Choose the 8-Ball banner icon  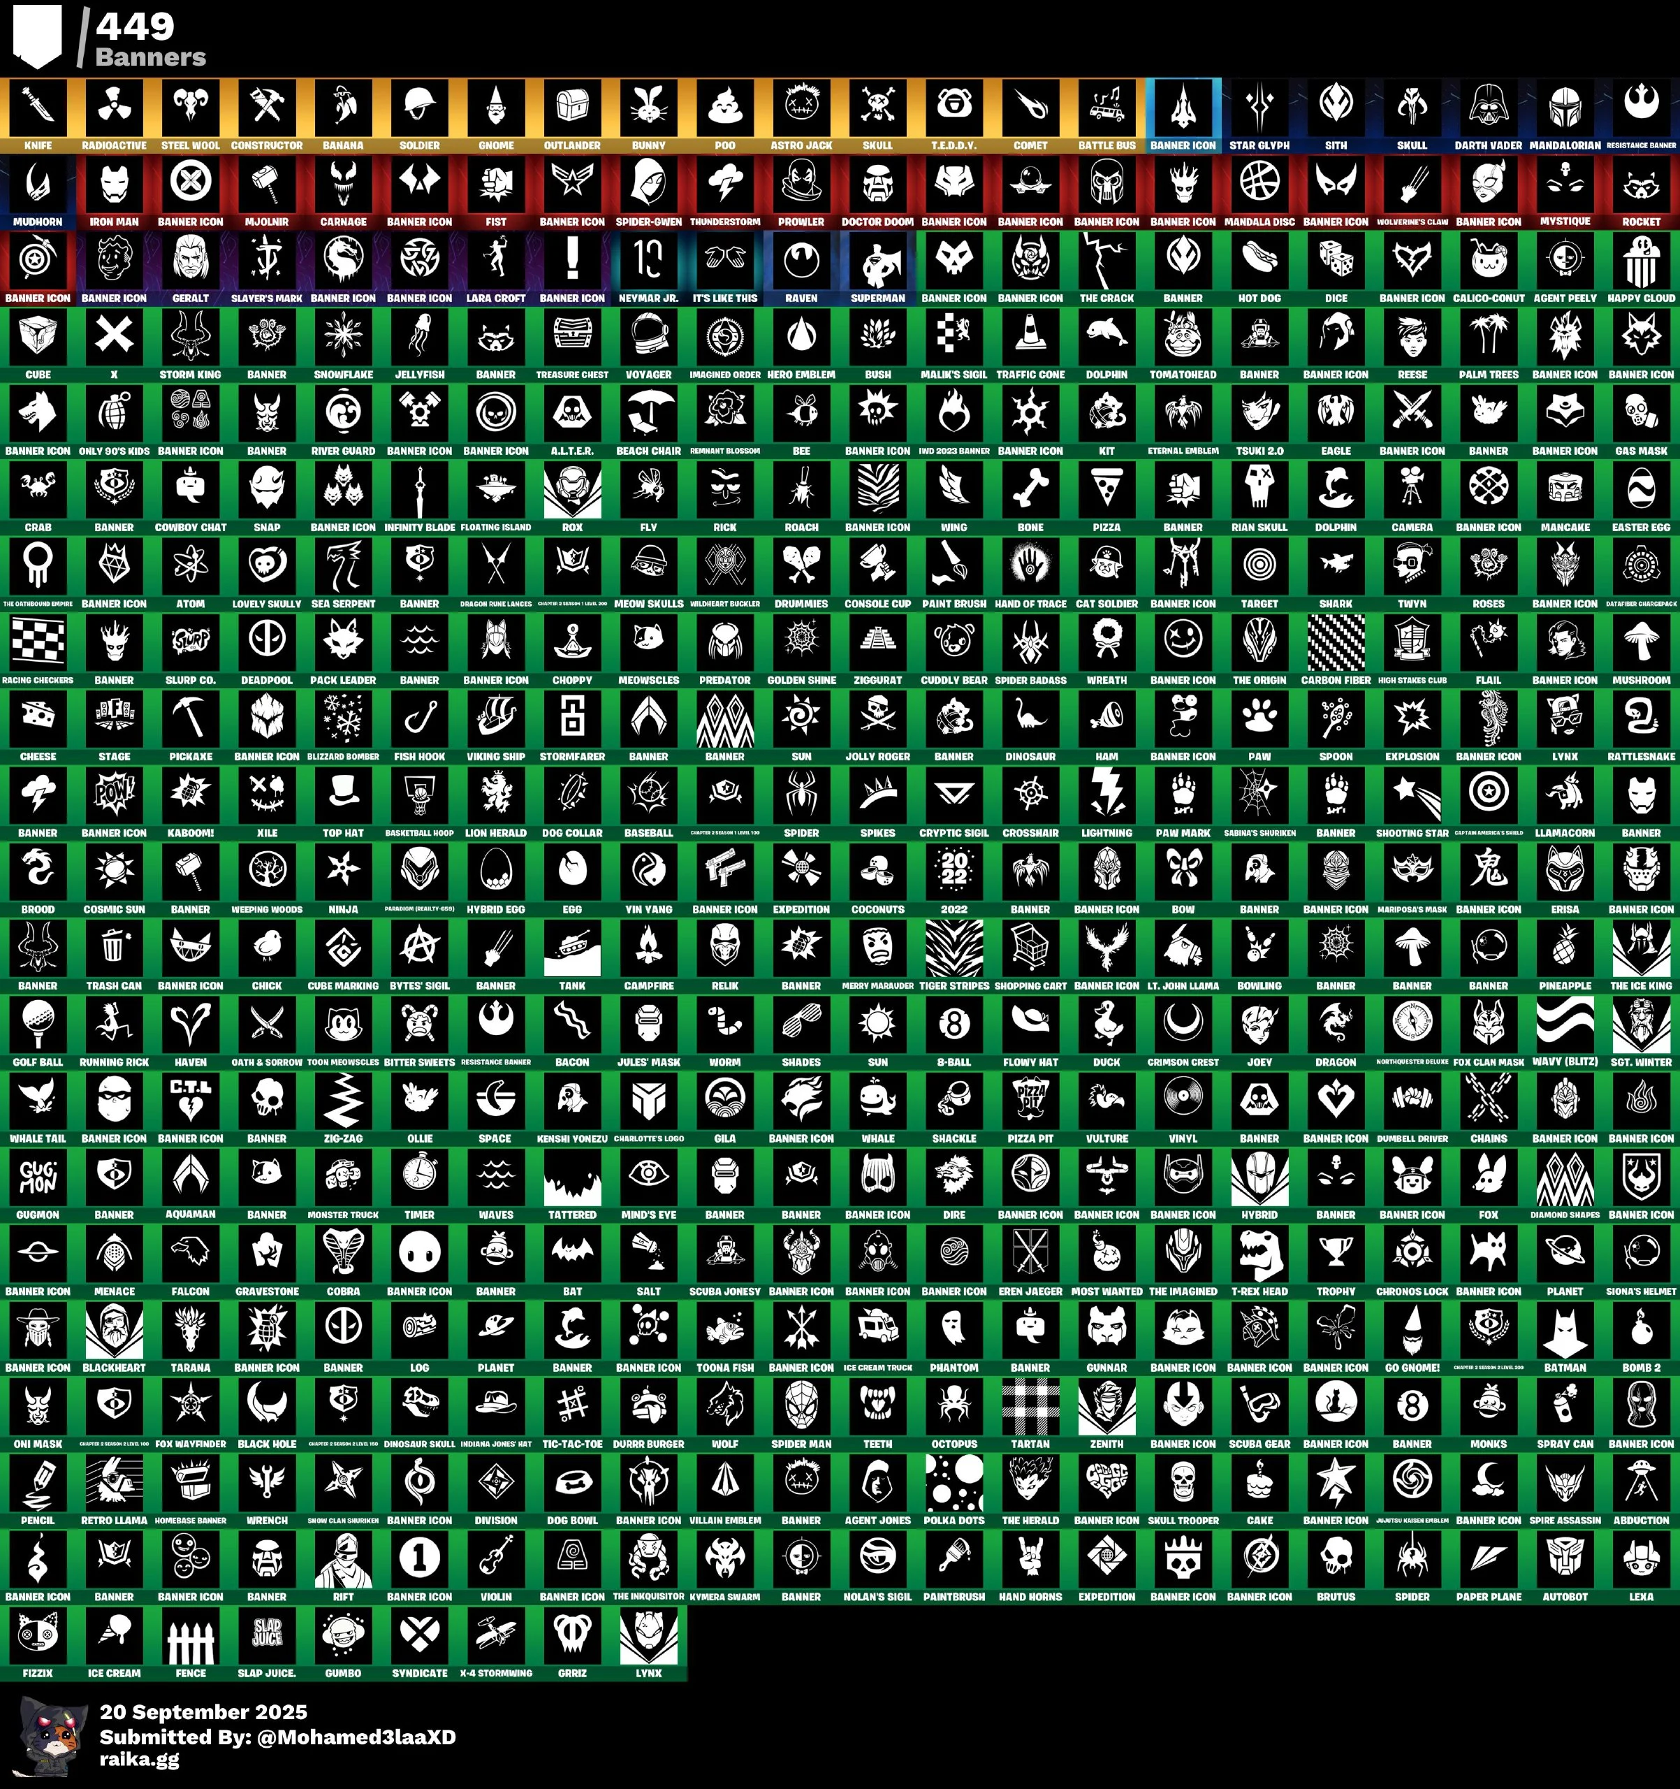click(x=954, y=1024)
